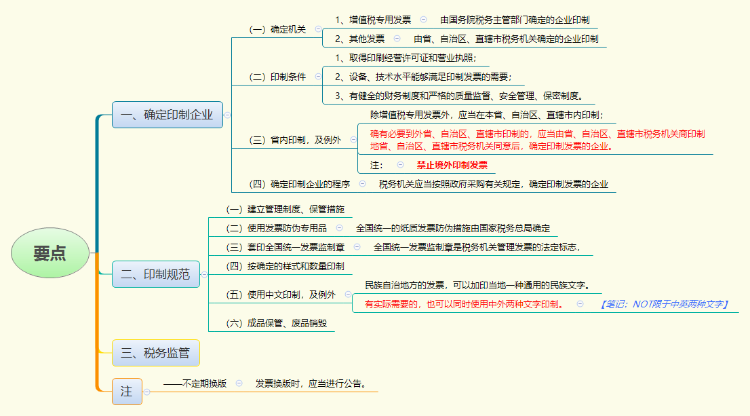
Task: Select 除增值税专用发票外 topic
Action: click(x=486, y=115)
